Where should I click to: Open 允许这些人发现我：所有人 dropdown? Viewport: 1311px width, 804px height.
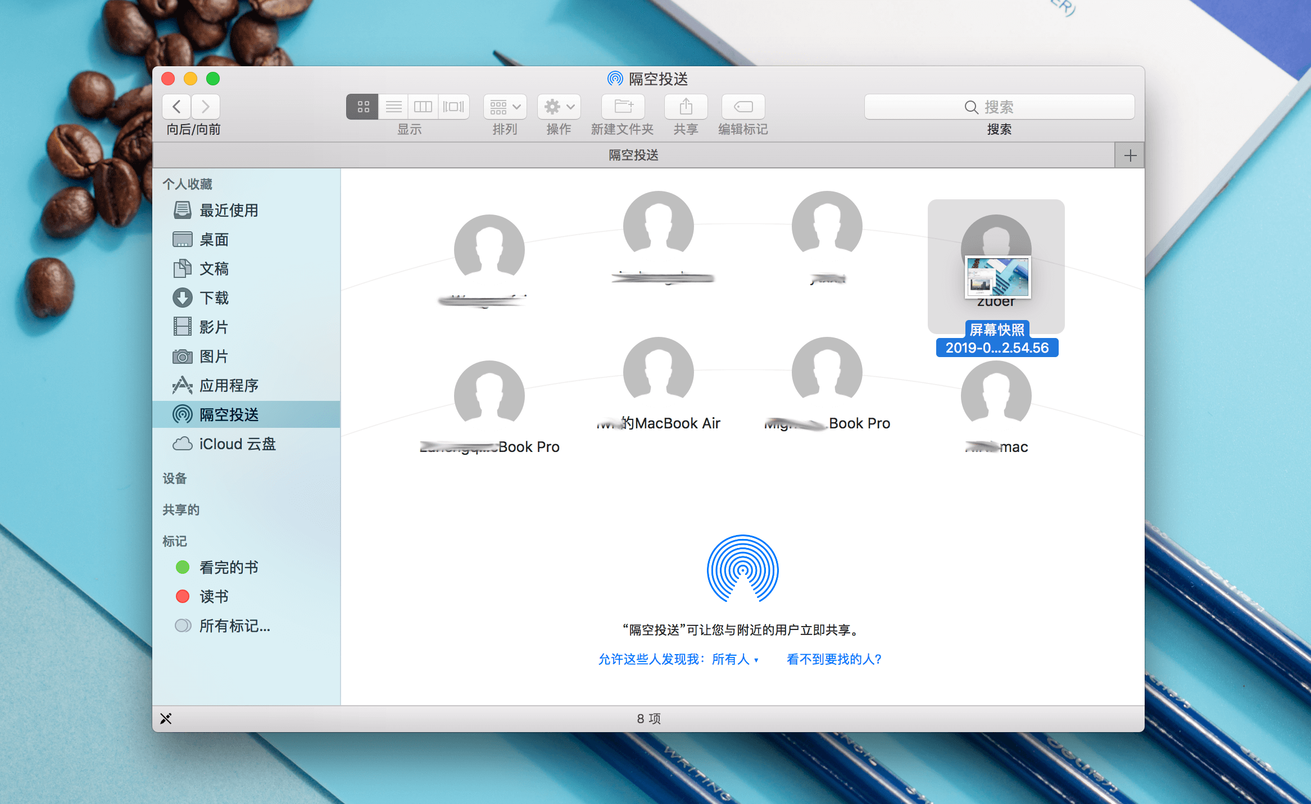[678, 659]
